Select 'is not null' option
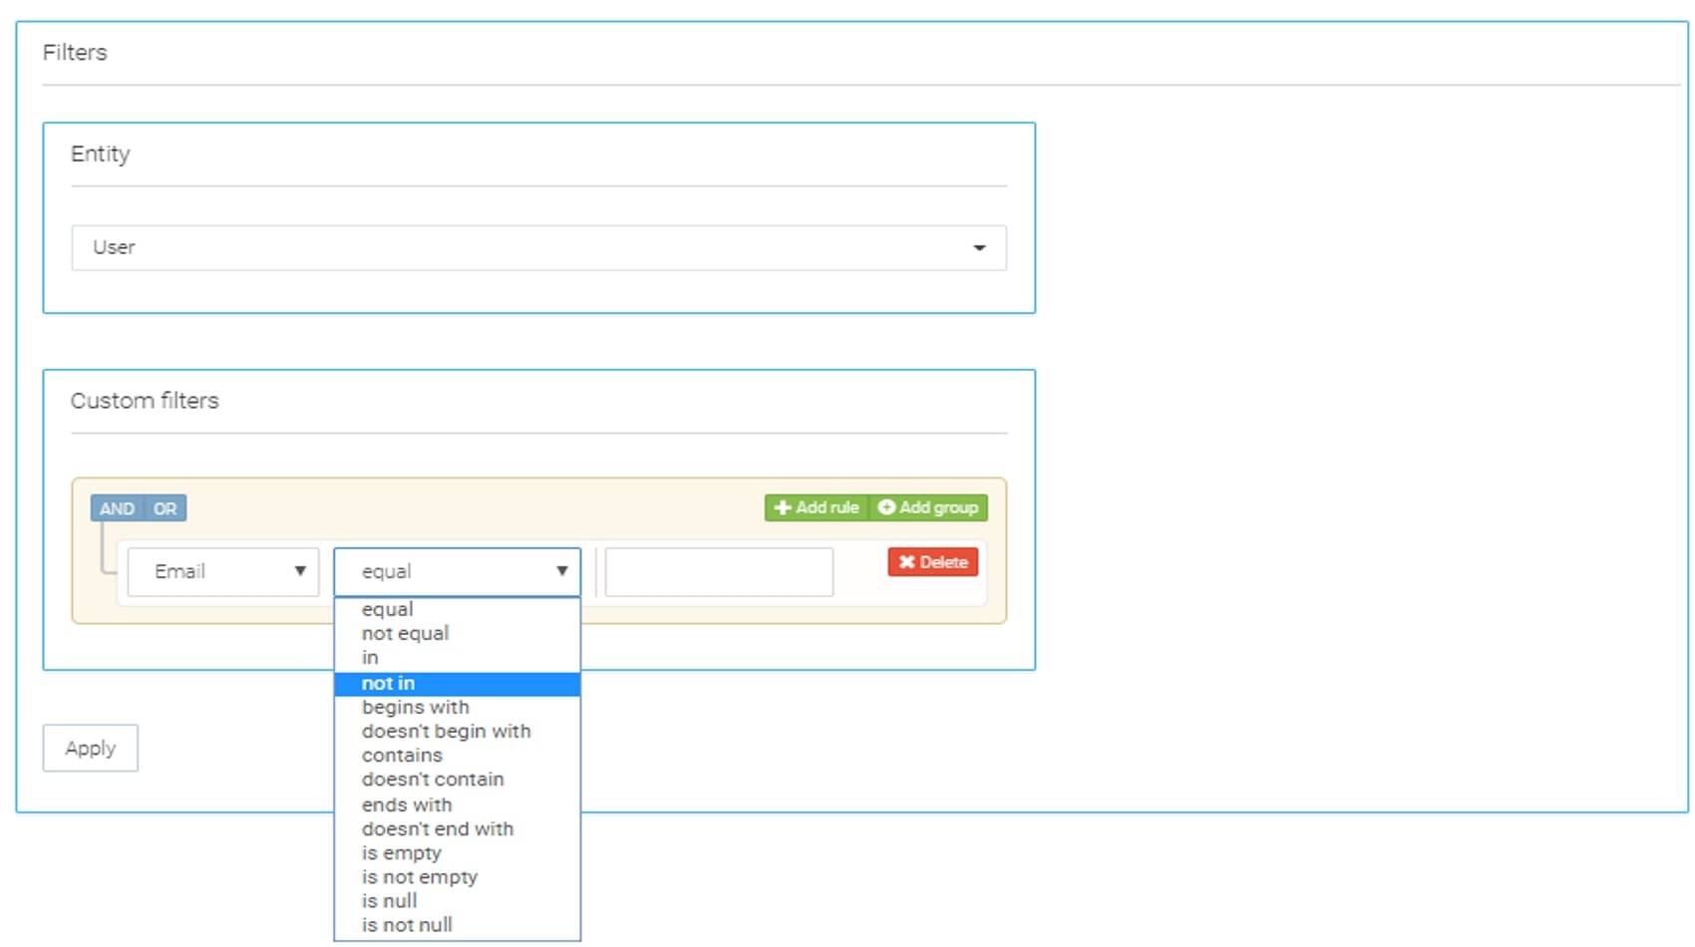Image resolution: width=1695 pixels, height=947 pixels. (407, 925)
